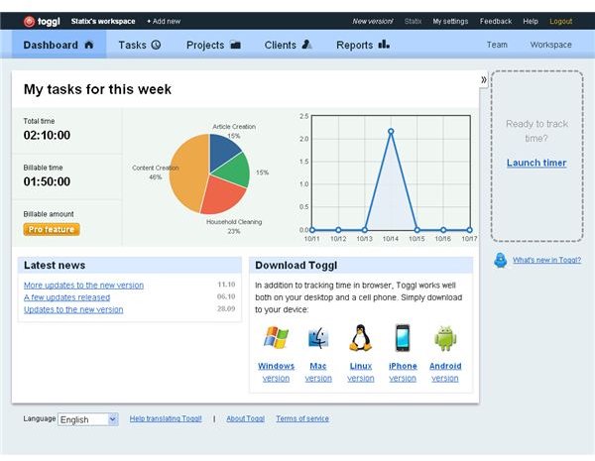Click the blue bird icon beside What's new
This screenshot has width=595, height=461.
501,261
